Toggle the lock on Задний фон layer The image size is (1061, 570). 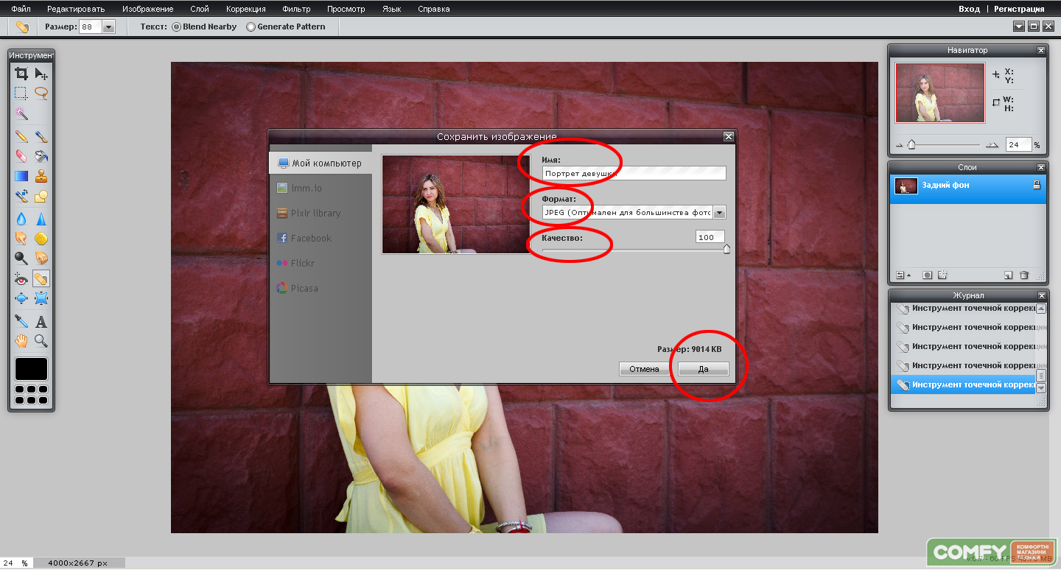pos(1037,186)
